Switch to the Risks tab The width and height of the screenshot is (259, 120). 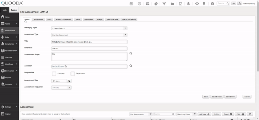(x=50, y=19)
